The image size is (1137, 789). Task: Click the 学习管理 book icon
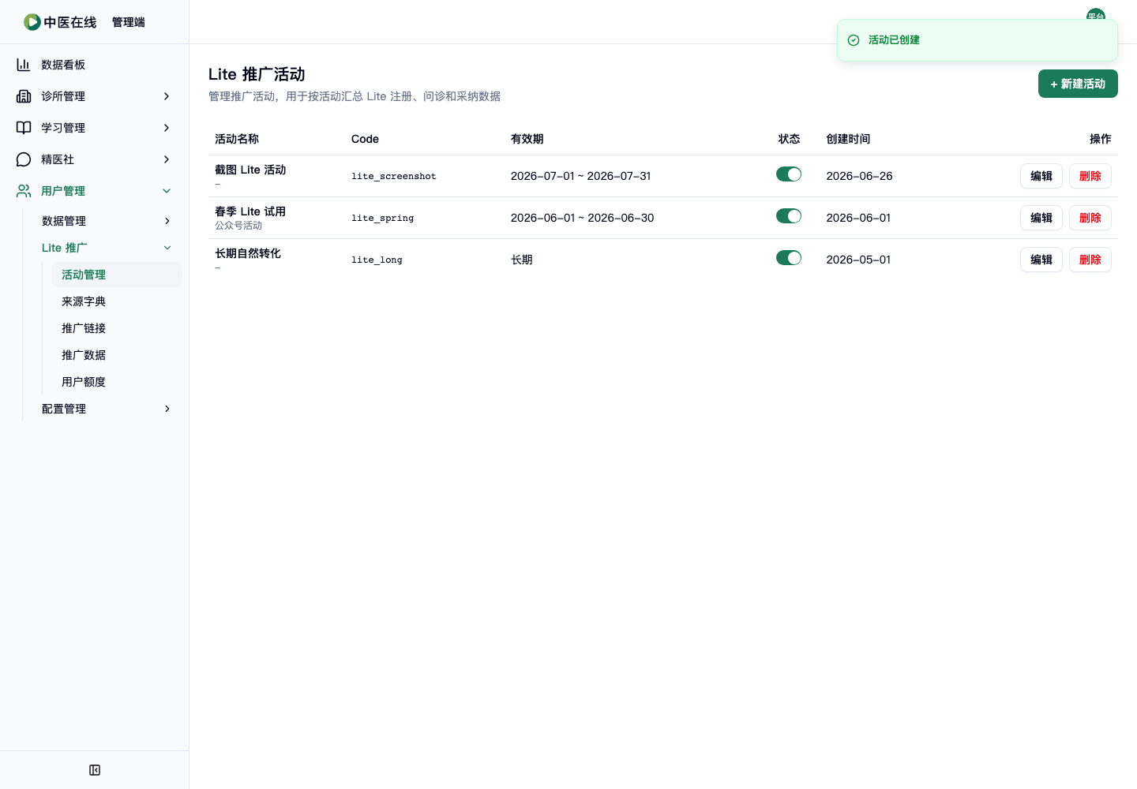click(24, 128)
